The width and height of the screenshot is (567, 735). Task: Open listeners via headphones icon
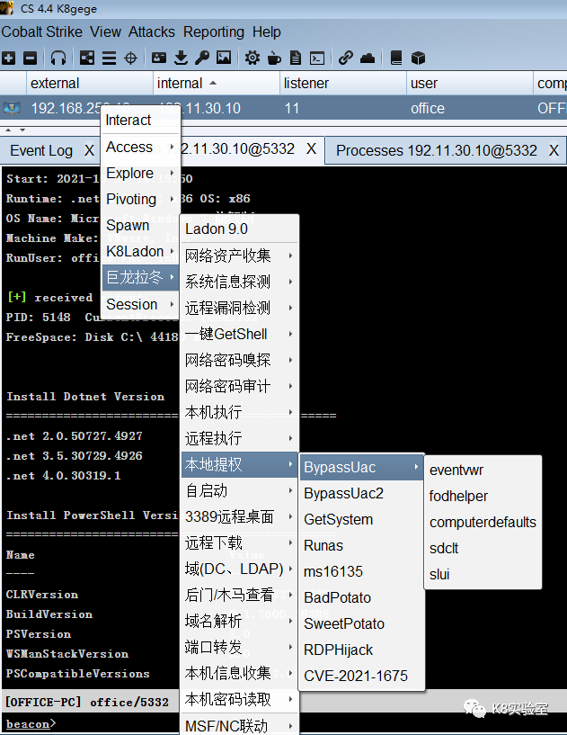pyautogui.click(x=58, y=58)
